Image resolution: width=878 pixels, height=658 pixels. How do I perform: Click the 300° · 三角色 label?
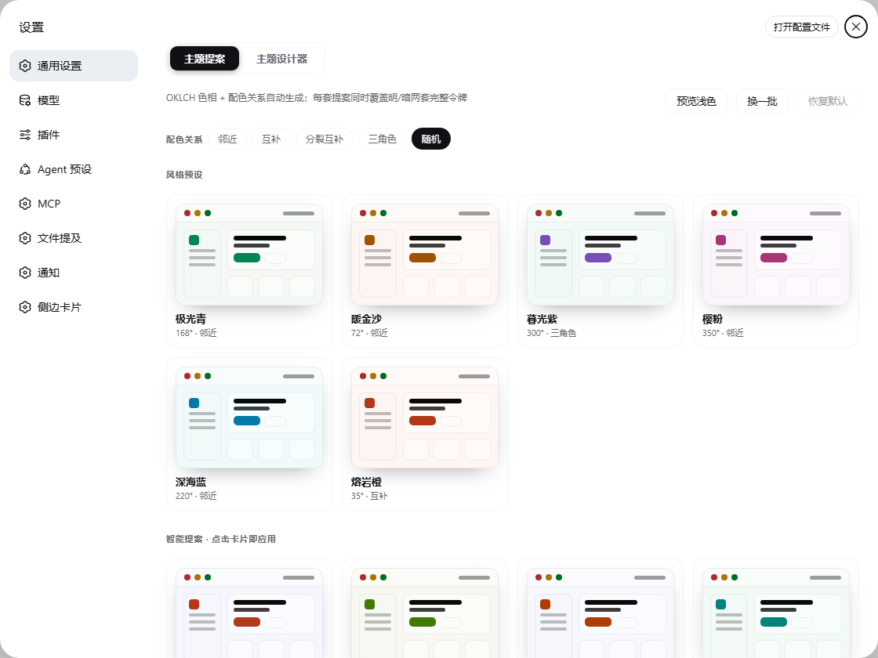click(x=552, y=333)
